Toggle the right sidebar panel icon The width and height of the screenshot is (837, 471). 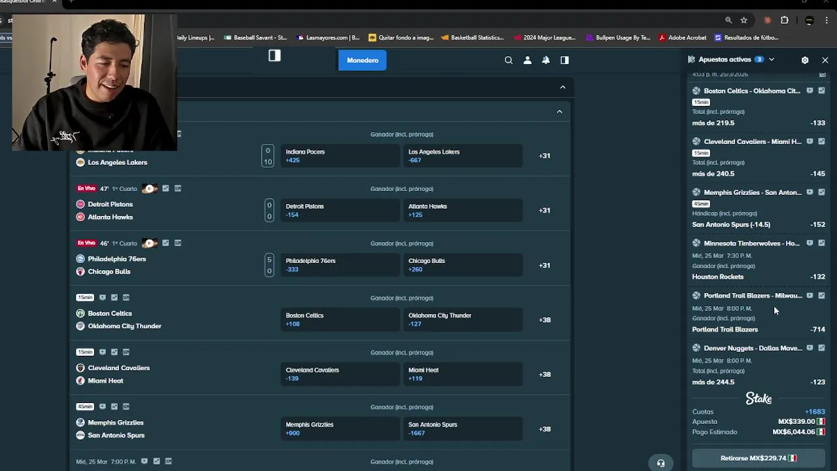click(x=564, y=60)
